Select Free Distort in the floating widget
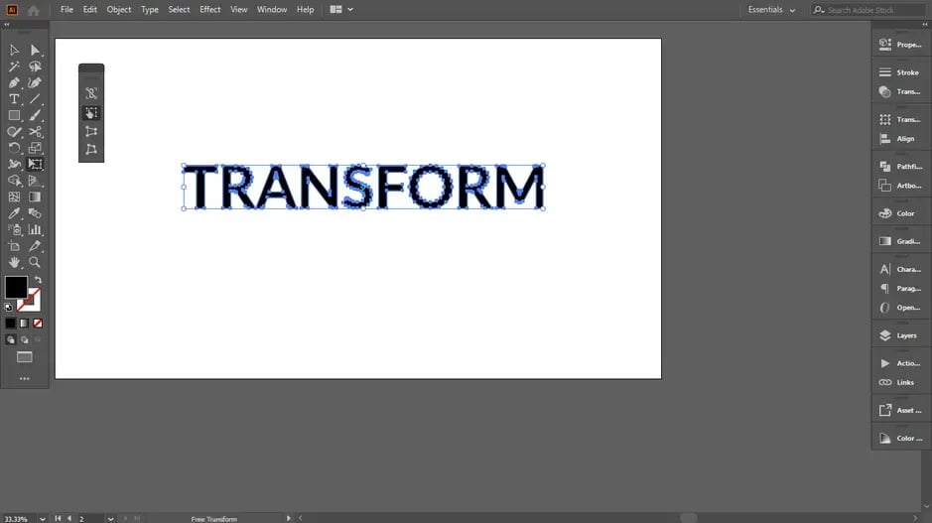The width and height of the screenshot is (932, 523). click(91, 149)
